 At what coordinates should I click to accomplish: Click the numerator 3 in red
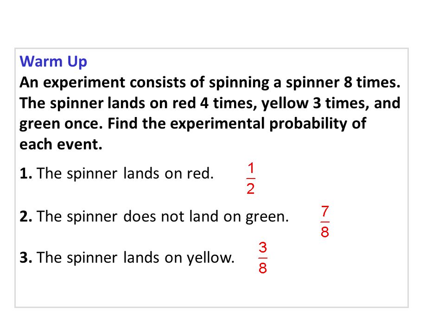[263, 247]
